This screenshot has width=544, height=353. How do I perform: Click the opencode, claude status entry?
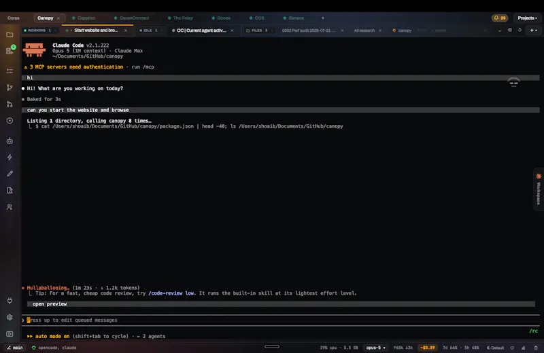[54, 348]
